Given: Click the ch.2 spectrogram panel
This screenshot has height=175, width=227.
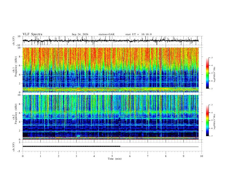Looking at the screenshot, I should click(110, 117).
